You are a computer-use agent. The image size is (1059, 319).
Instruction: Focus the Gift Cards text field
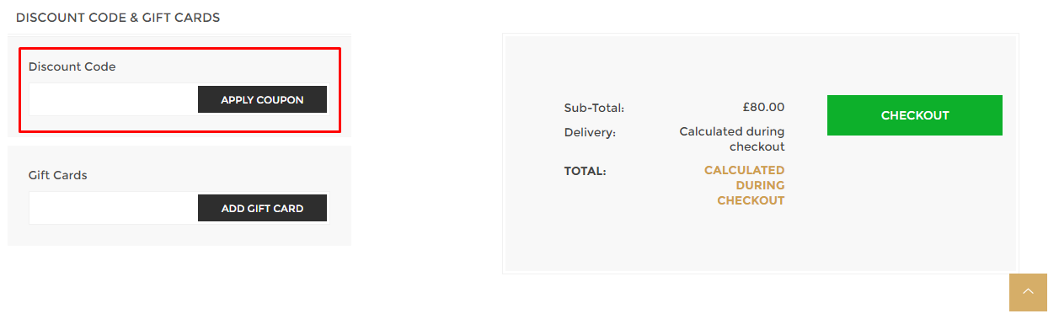[114, 208]
